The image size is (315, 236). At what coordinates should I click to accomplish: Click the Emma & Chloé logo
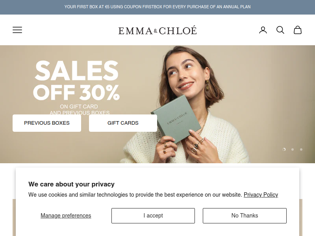[x=157, y=30]
